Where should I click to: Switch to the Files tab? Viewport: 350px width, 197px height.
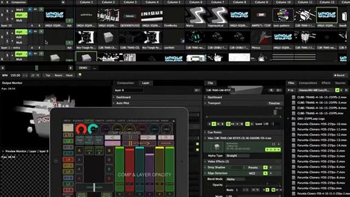tap(291, 83)
